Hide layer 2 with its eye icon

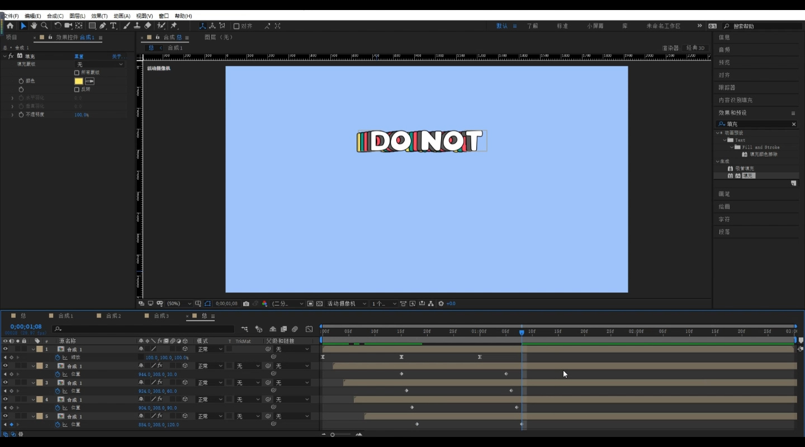5,366
